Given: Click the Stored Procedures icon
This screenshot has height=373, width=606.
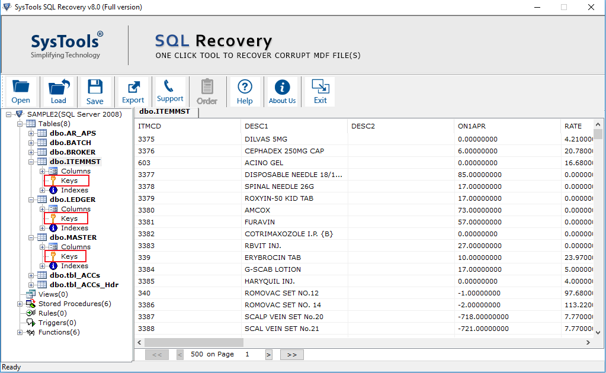Looking at the screenshot, I should [x=31, y=304].
